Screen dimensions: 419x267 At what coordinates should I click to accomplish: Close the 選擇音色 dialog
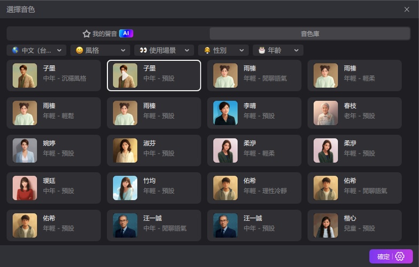pyautogui.click(x=407, y=10)
